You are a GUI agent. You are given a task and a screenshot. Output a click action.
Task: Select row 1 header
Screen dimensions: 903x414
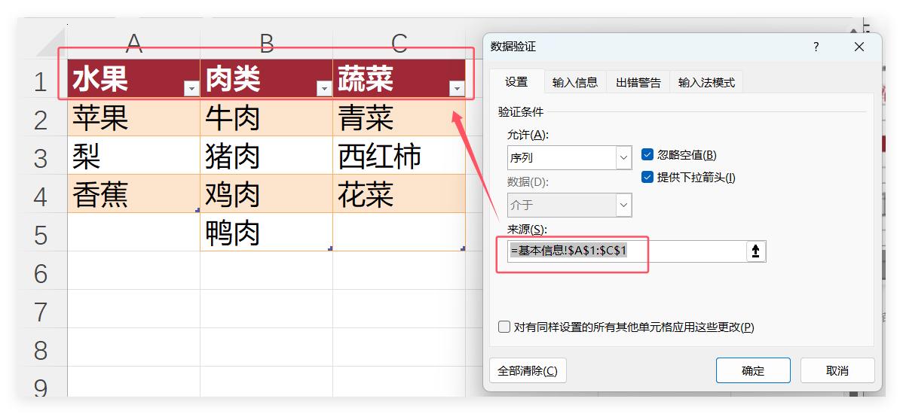[x=40, y=81]
